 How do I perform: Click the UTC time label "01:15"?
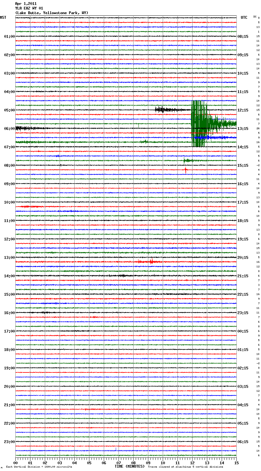243,350
